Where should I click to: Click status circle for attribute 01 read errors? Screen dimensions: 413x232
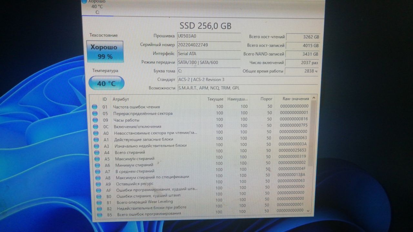click(95, 107)
